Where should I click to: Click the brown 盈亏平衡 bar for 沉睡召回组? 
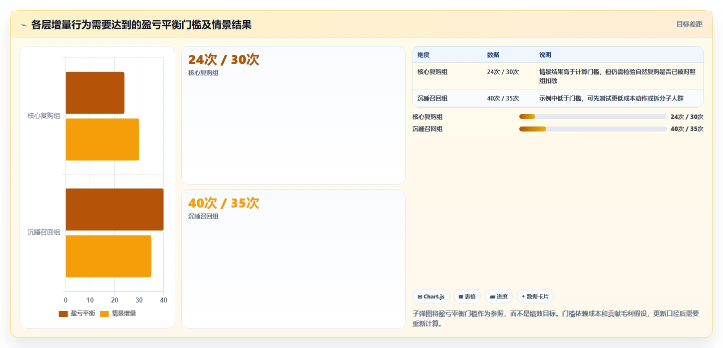115,209
